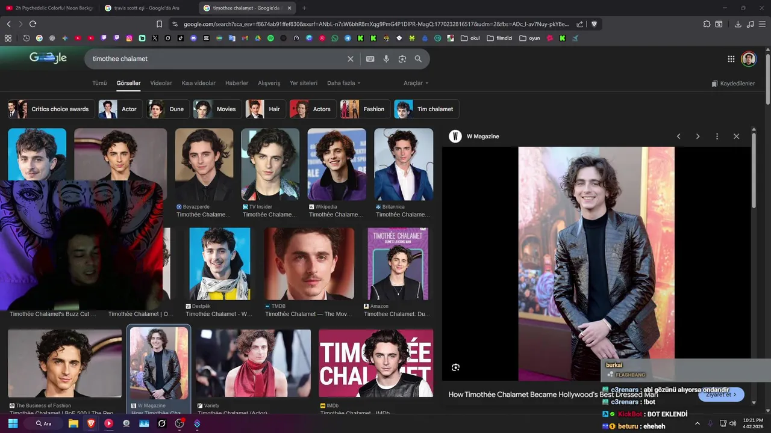
Task: Click the magnifier search button
Action: point(418,59)
